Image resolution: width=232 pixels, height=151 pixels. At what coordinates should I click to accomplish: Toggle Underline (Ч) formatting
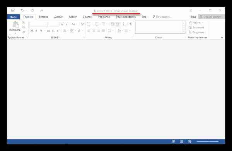[41, 31]
